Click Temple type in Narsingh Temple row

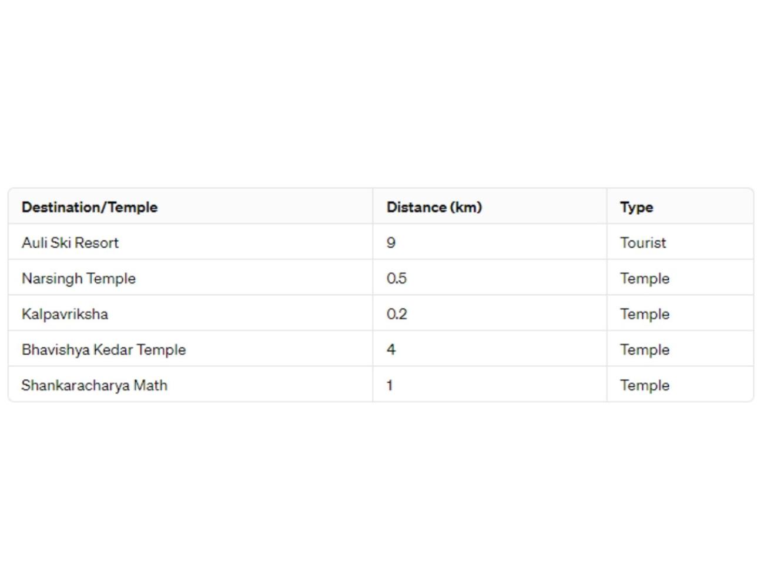click(645, 279)
